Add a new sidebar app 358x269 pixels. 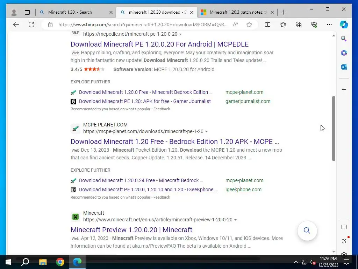click(344, 89)
